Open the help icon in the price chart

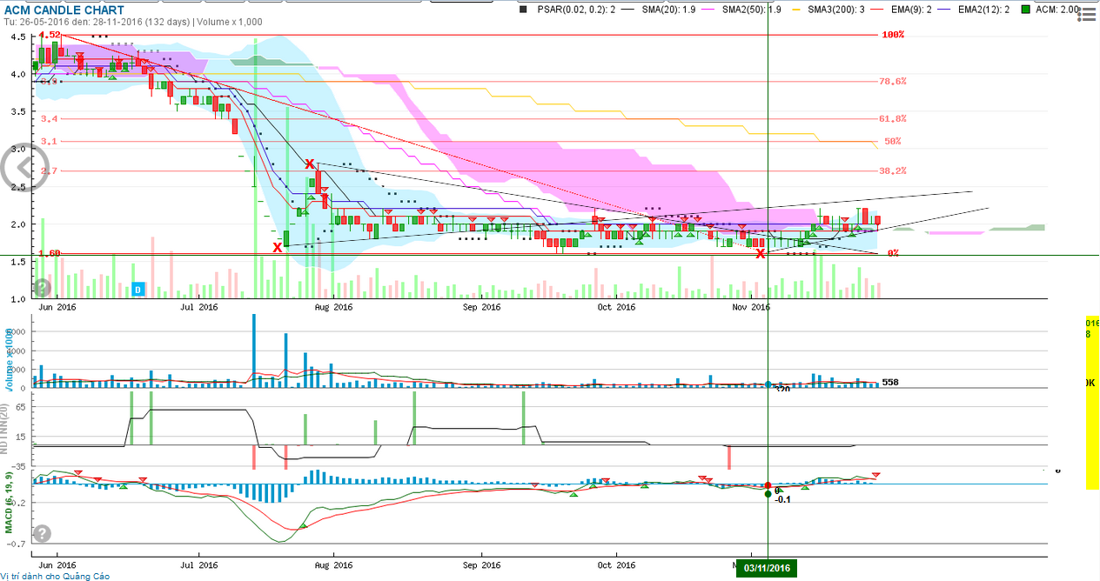(x=42, y=287)
